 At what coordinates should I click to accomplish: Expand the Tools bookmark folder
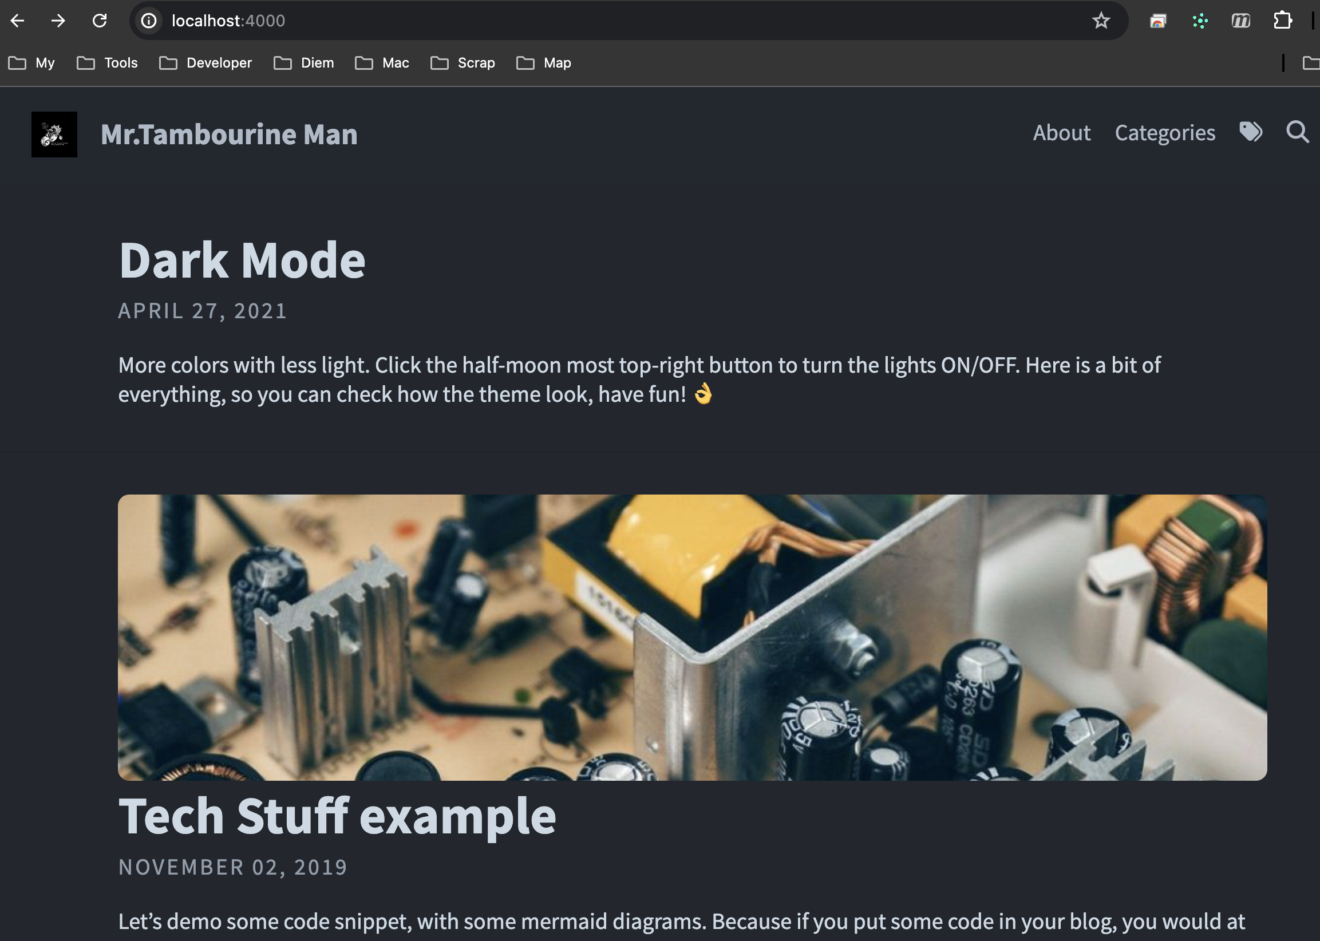pos(107,62)
